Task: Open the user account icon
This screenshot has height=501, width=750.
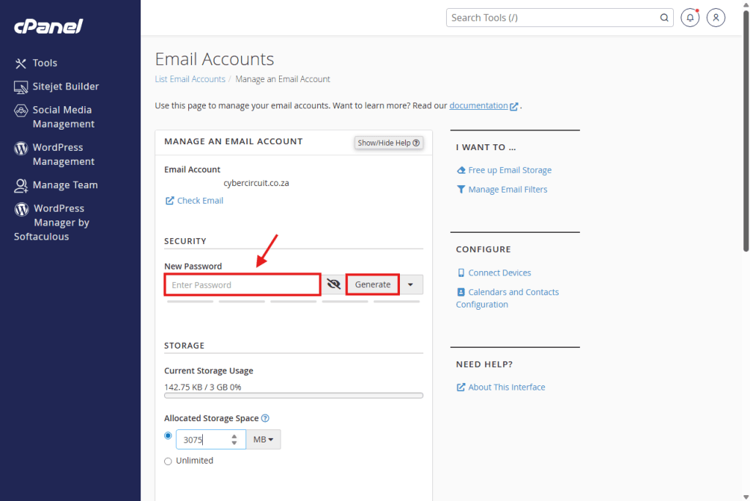Action: pos(716,18)
